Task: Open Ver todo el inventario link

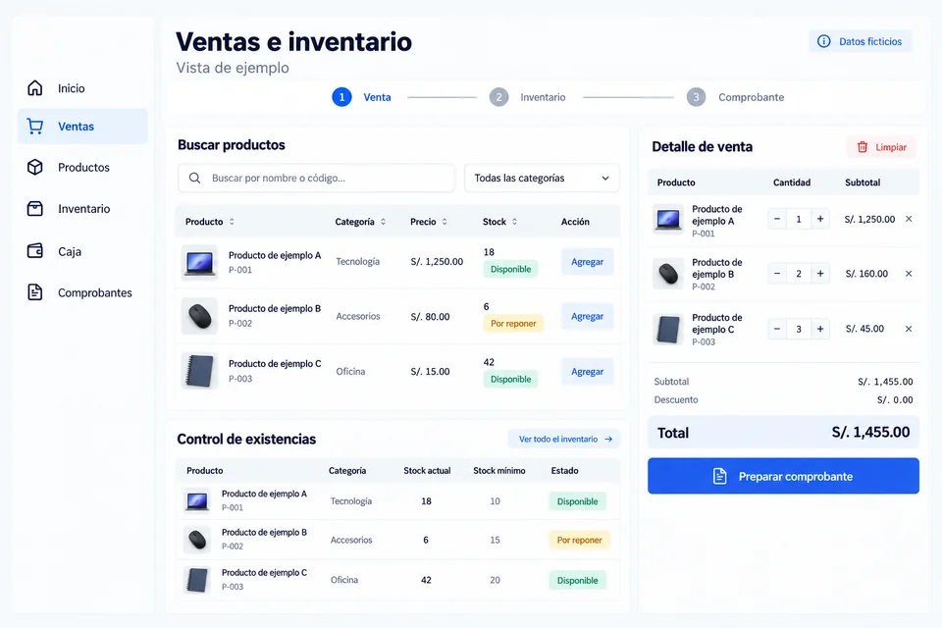Action: [x=565, y=440]
